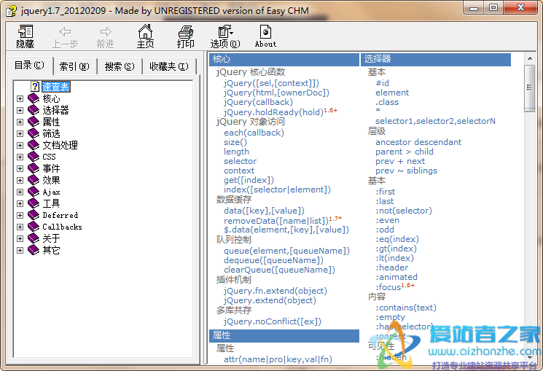Open the jQuery.noConflict([ex]) link
Screen dimensions: 543x371
(x=272, y=321)
